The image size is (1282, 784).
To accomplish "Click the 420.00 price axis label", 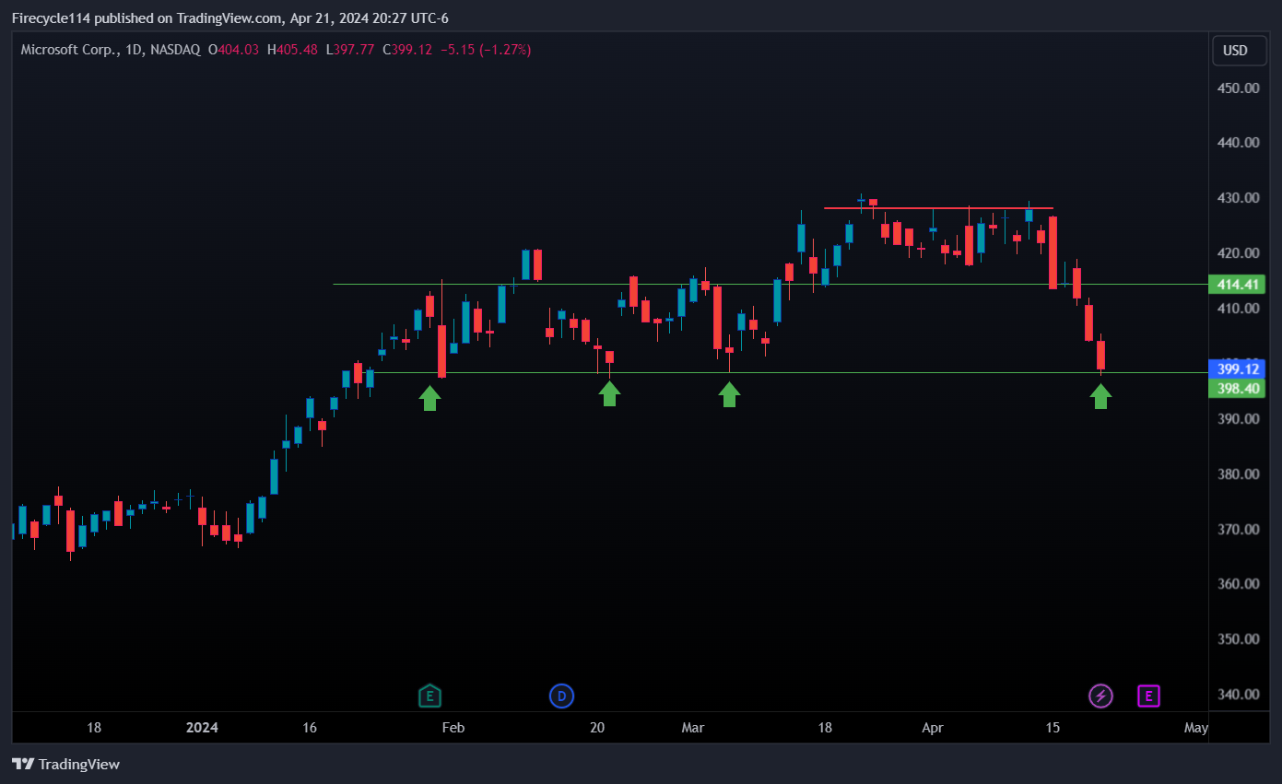I will point(1238,253).
